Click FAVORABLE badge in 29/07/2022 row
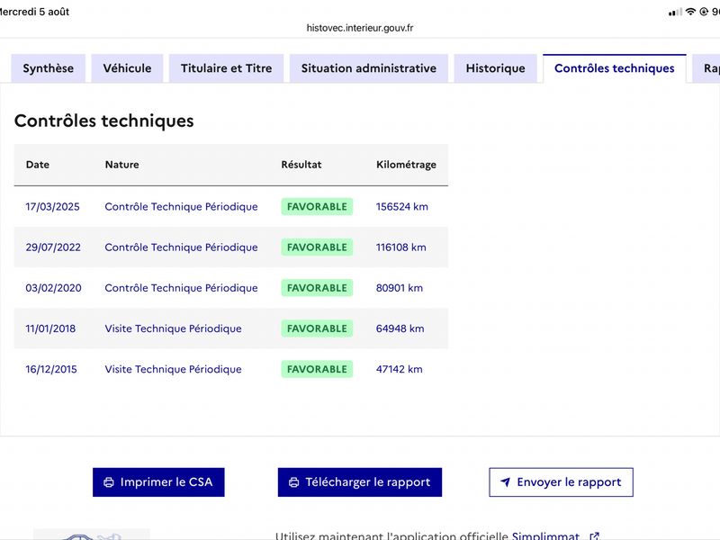Viewport: 720px width, 540px height. [317, 247]
